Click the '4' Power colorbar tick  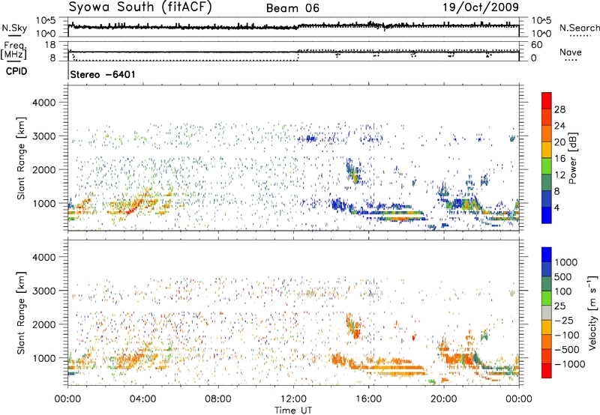click(556, 208)
